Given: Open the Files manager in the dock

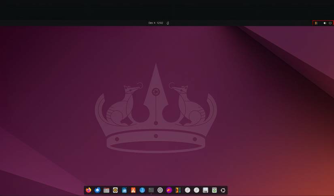Looking at the screenshot, I should (106, 190).
